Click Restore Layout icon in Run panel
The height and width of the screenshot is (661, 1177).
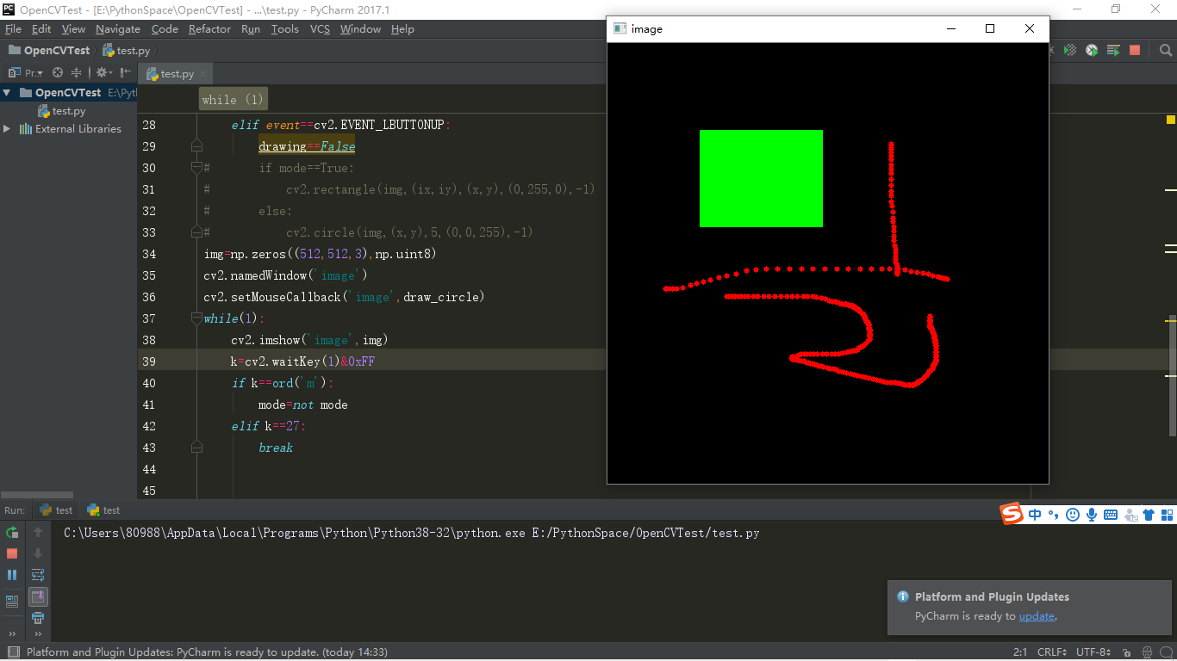click(12, 602)
